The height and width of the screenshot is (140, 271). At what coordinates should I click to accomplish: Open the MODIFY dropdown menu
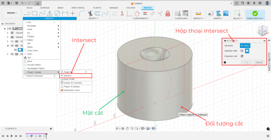click(x=93, y=19)
